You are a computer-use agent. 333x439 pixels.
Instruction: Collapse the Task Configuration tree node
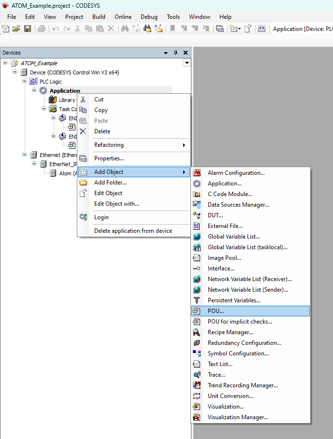click(43, 109)
